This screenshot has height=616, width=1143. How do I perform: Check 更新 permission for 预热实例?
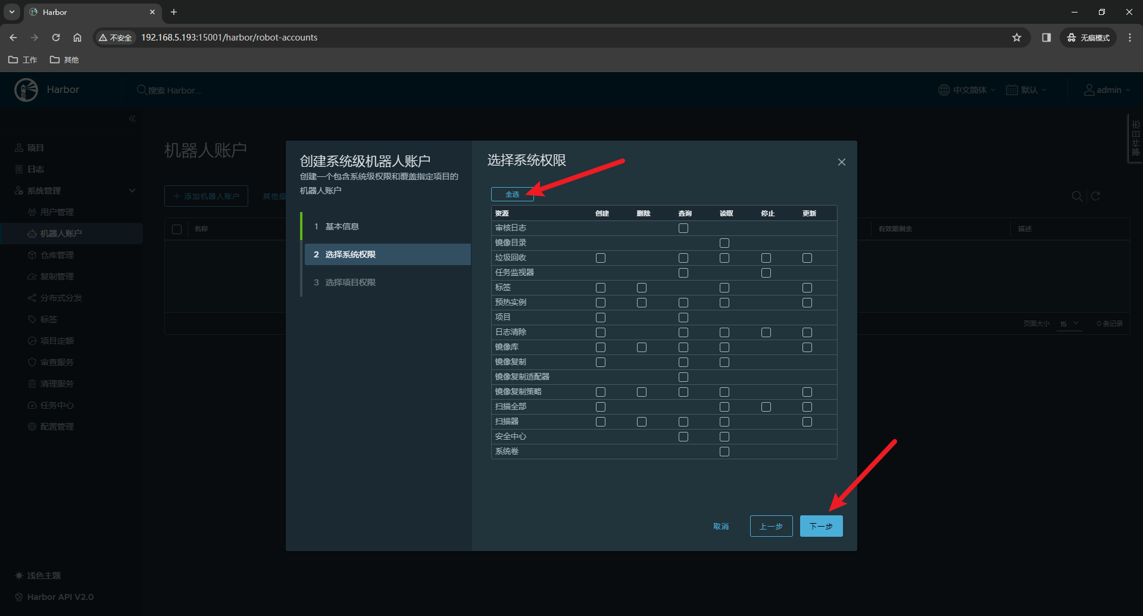tap(807, 303)
